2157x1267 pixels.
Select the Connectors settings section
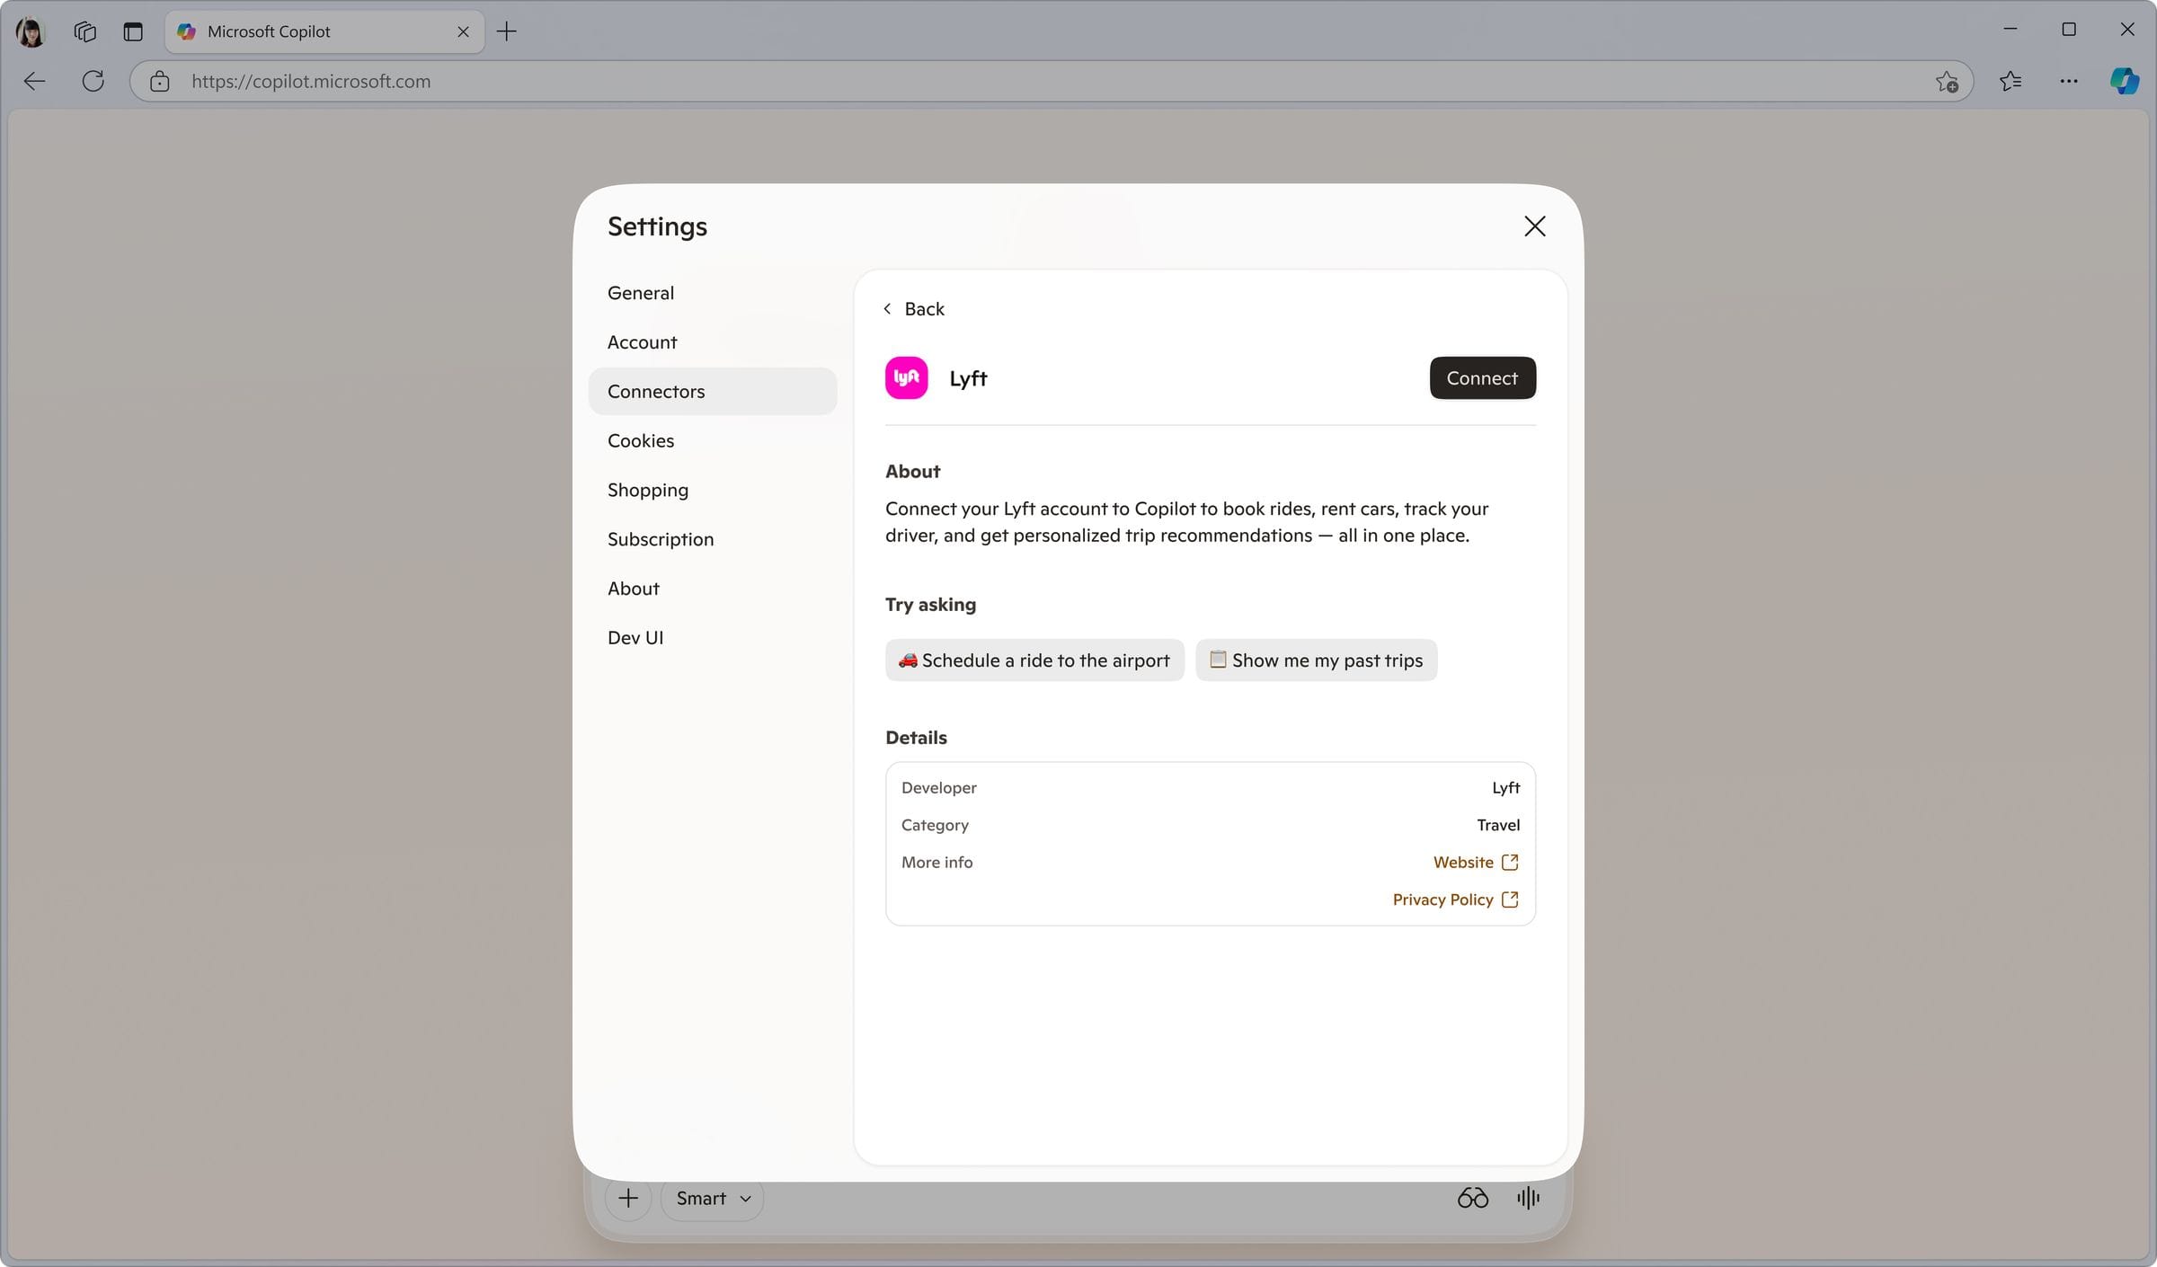[x=713, y=391]
